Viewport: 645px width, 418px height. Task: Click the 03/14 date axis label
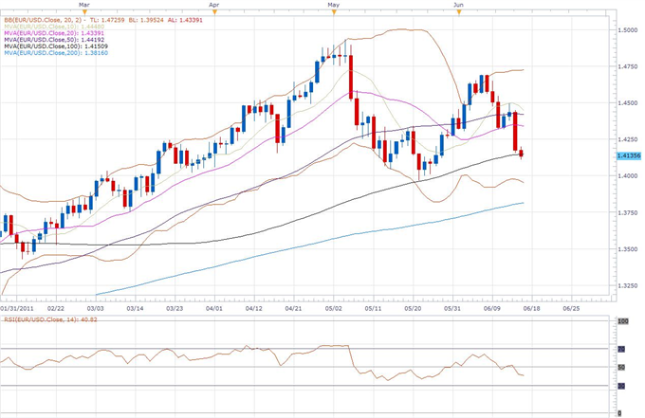tap(135, 308)
